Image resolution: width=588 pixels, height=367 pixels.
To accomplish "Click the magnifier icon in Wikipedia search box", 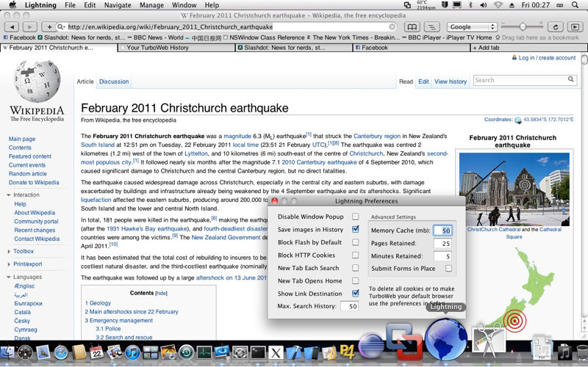I will click(x=570, y=79).
